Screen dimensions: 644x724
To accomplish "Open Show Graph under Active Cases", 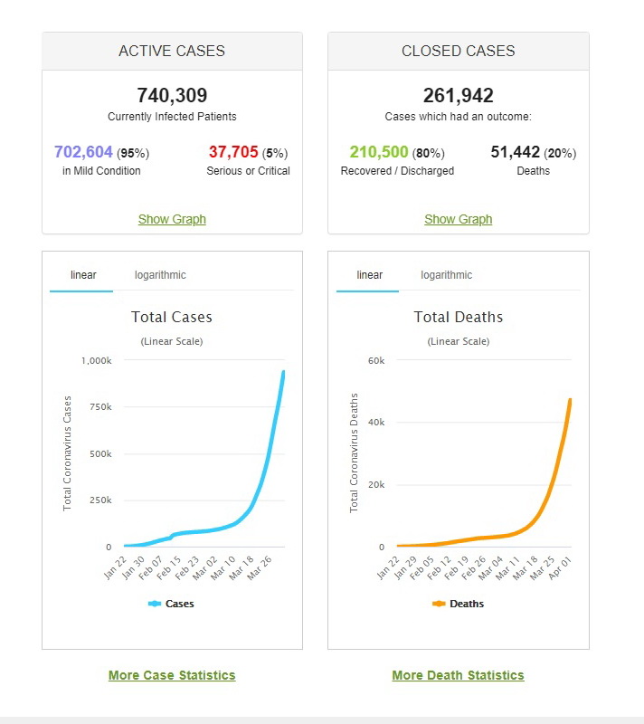I will 172,219.
